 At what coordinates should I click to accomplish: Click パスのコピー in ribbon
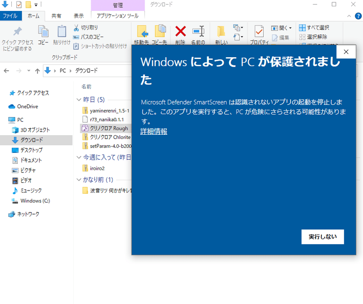pos(88,37)
